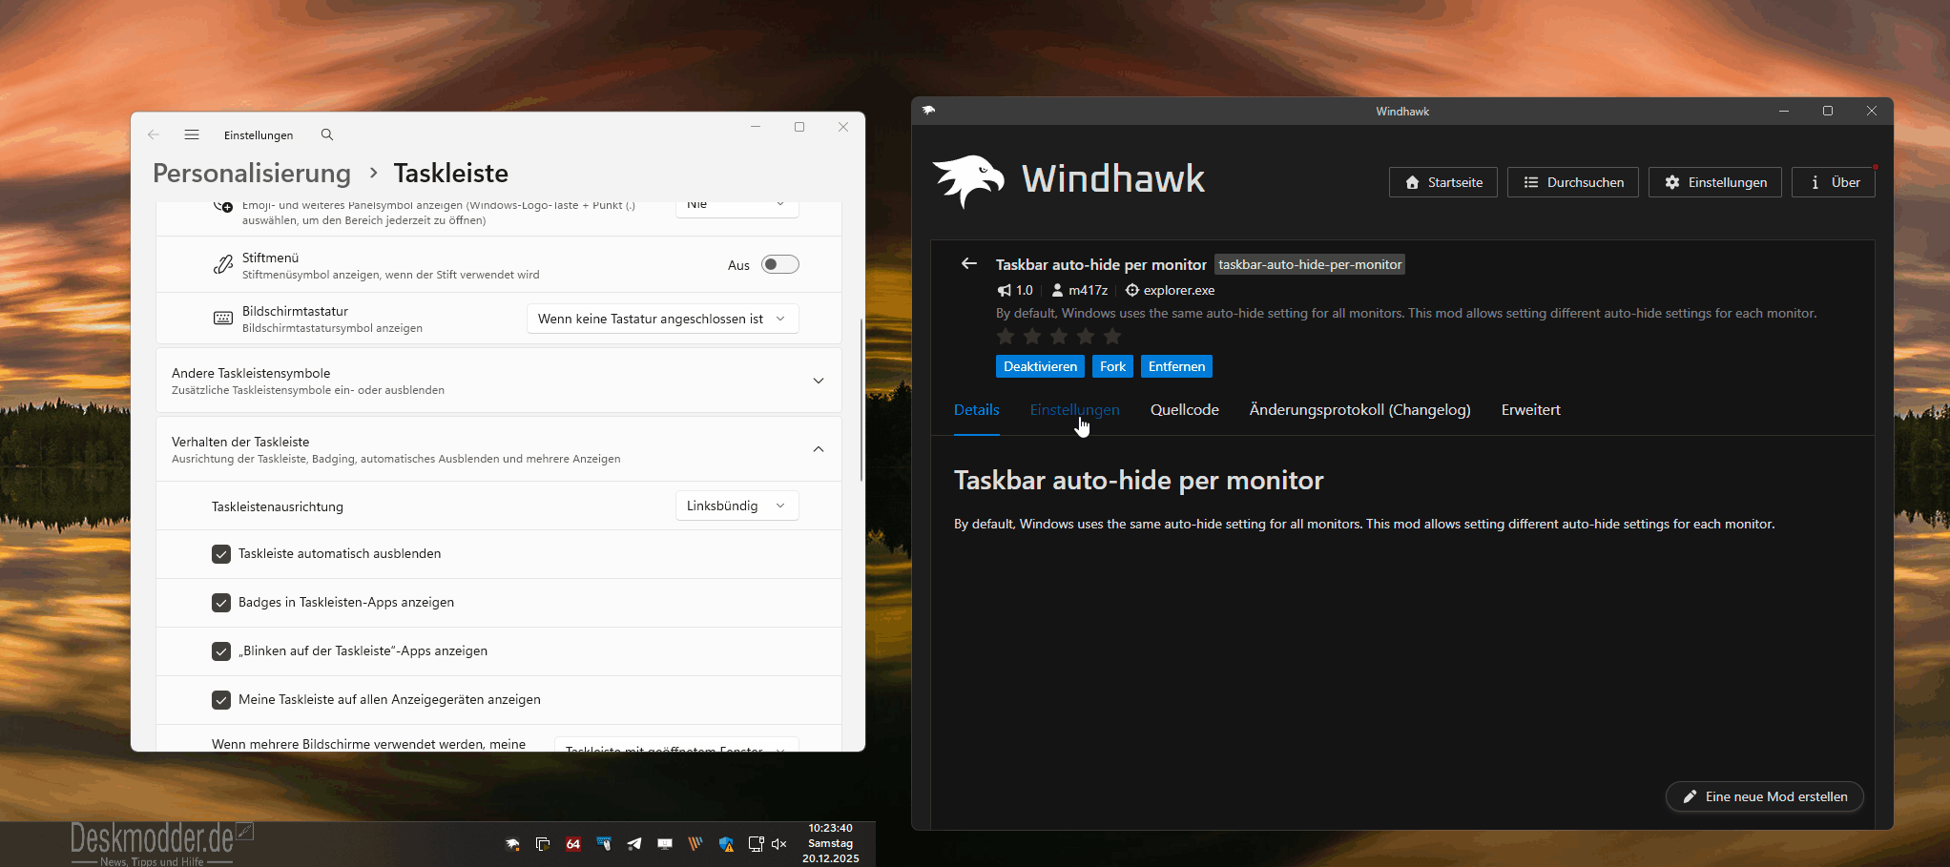Screen dimensions: 1950x867
Task: Turn on the Stiftmenü toggle
Action: point(779,265)
